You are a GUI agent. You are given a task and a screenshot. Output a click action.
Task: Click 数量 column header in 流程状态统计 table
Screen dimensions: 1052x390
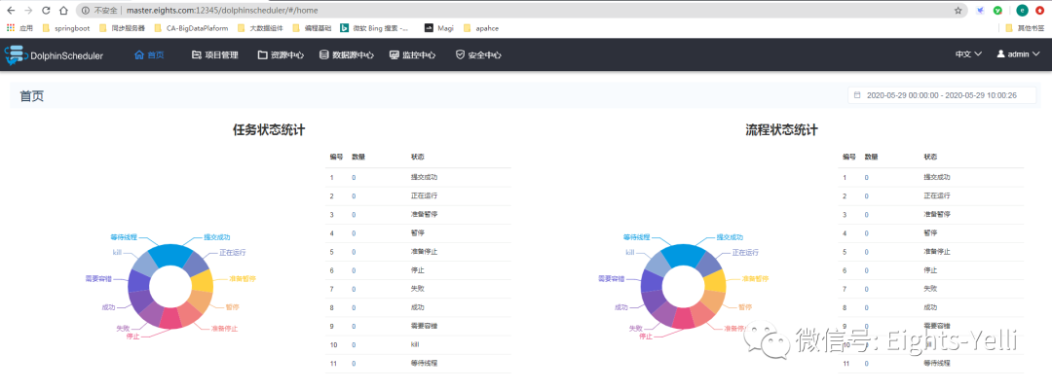point(871,157)
